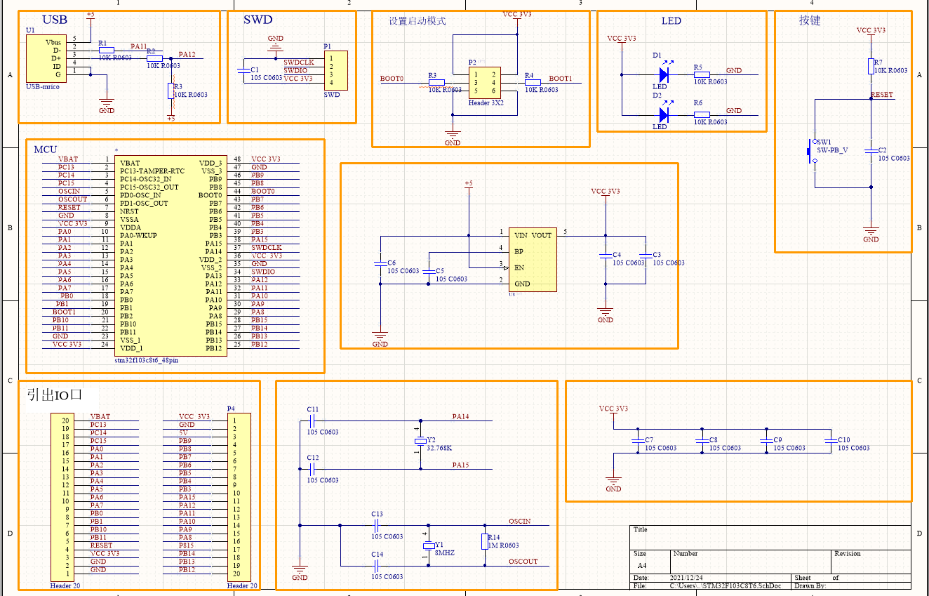Select decoupling capacitor C9
This screenshot has height=596, width=929.
(766, 440)
